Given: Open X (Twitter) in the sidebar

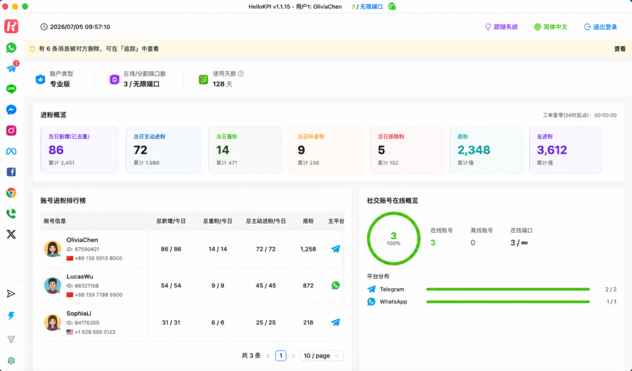Looking at the screenshot, I should click(11, 234).
